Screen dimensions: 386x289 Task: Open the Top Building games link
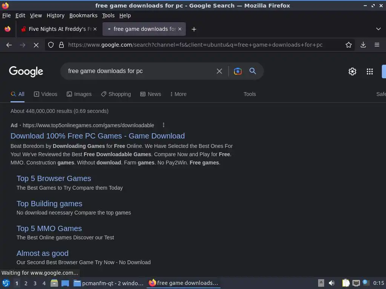pos(49,204)
